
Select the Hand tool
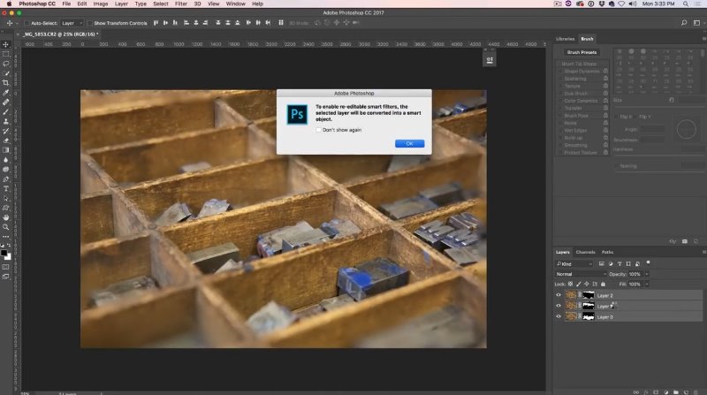click(6, 217)
